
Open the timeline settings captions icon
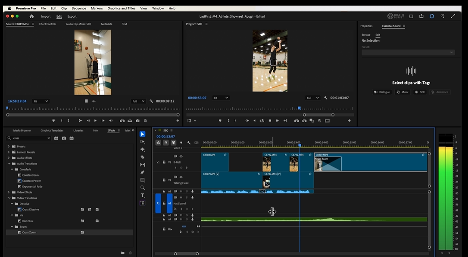coord(196,142)
